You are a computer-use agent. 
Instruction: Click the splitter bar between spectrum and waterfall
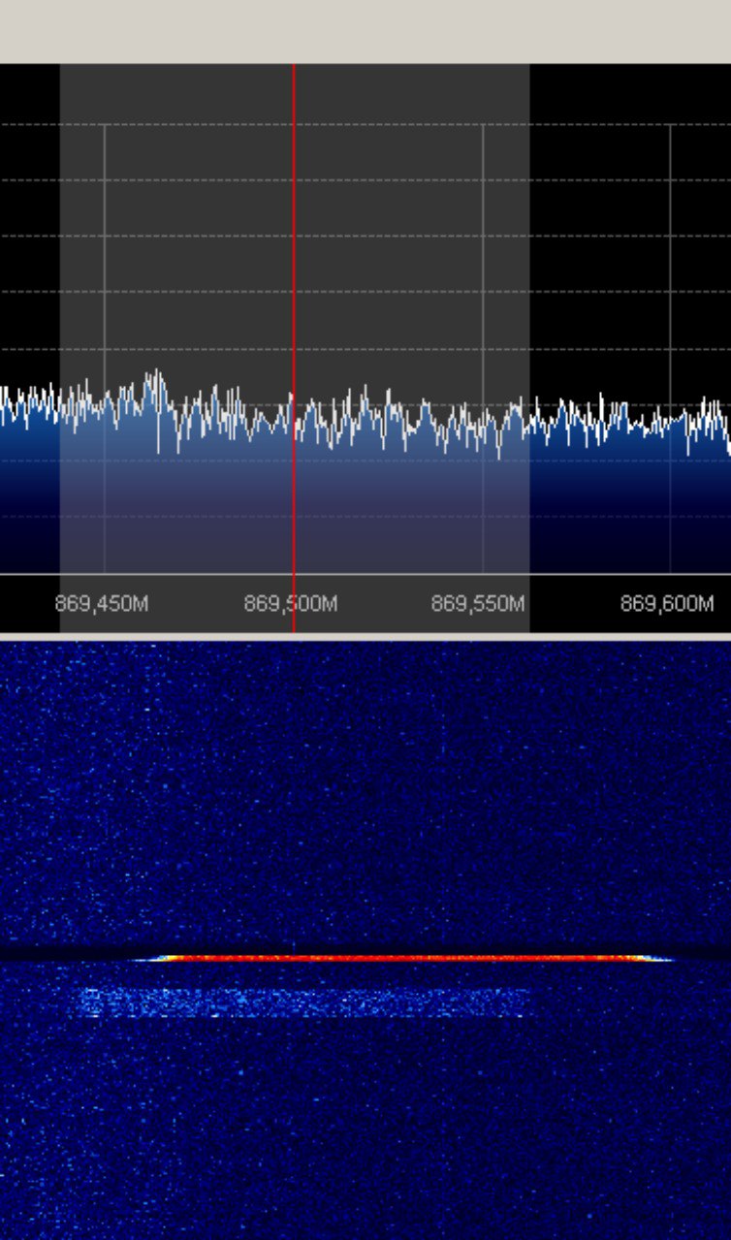365,636
